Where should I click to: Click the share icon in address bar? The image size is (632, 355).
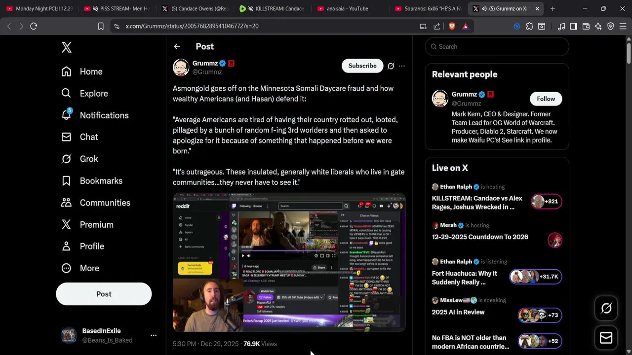point(437,26)
